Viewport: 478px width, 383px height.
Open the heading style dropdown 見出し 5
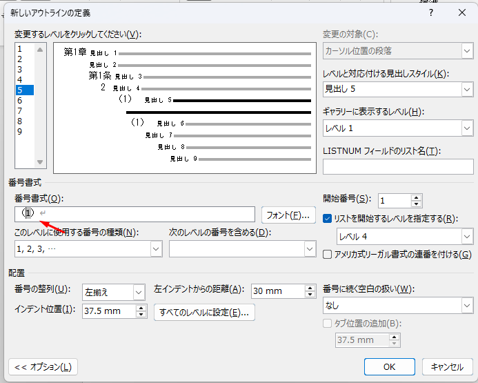pos(466,89)
